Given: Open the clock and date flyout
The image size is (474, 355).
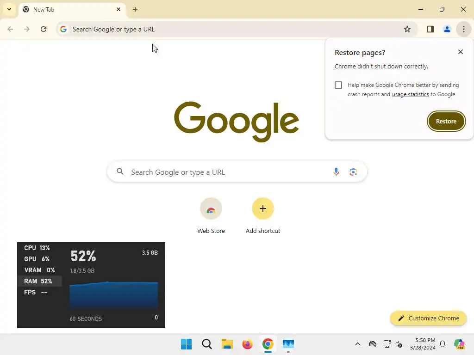Looking at the screenshot, I should pyautogui.click(x=423, y=344).
